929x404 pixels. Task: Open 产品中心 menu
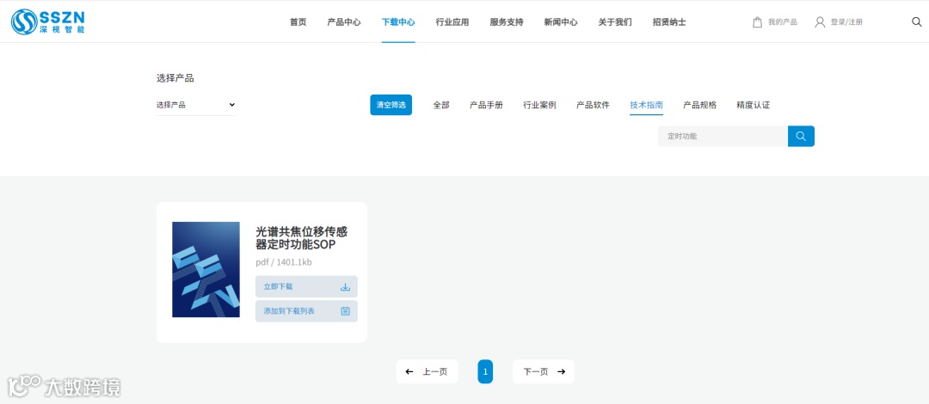343,21
